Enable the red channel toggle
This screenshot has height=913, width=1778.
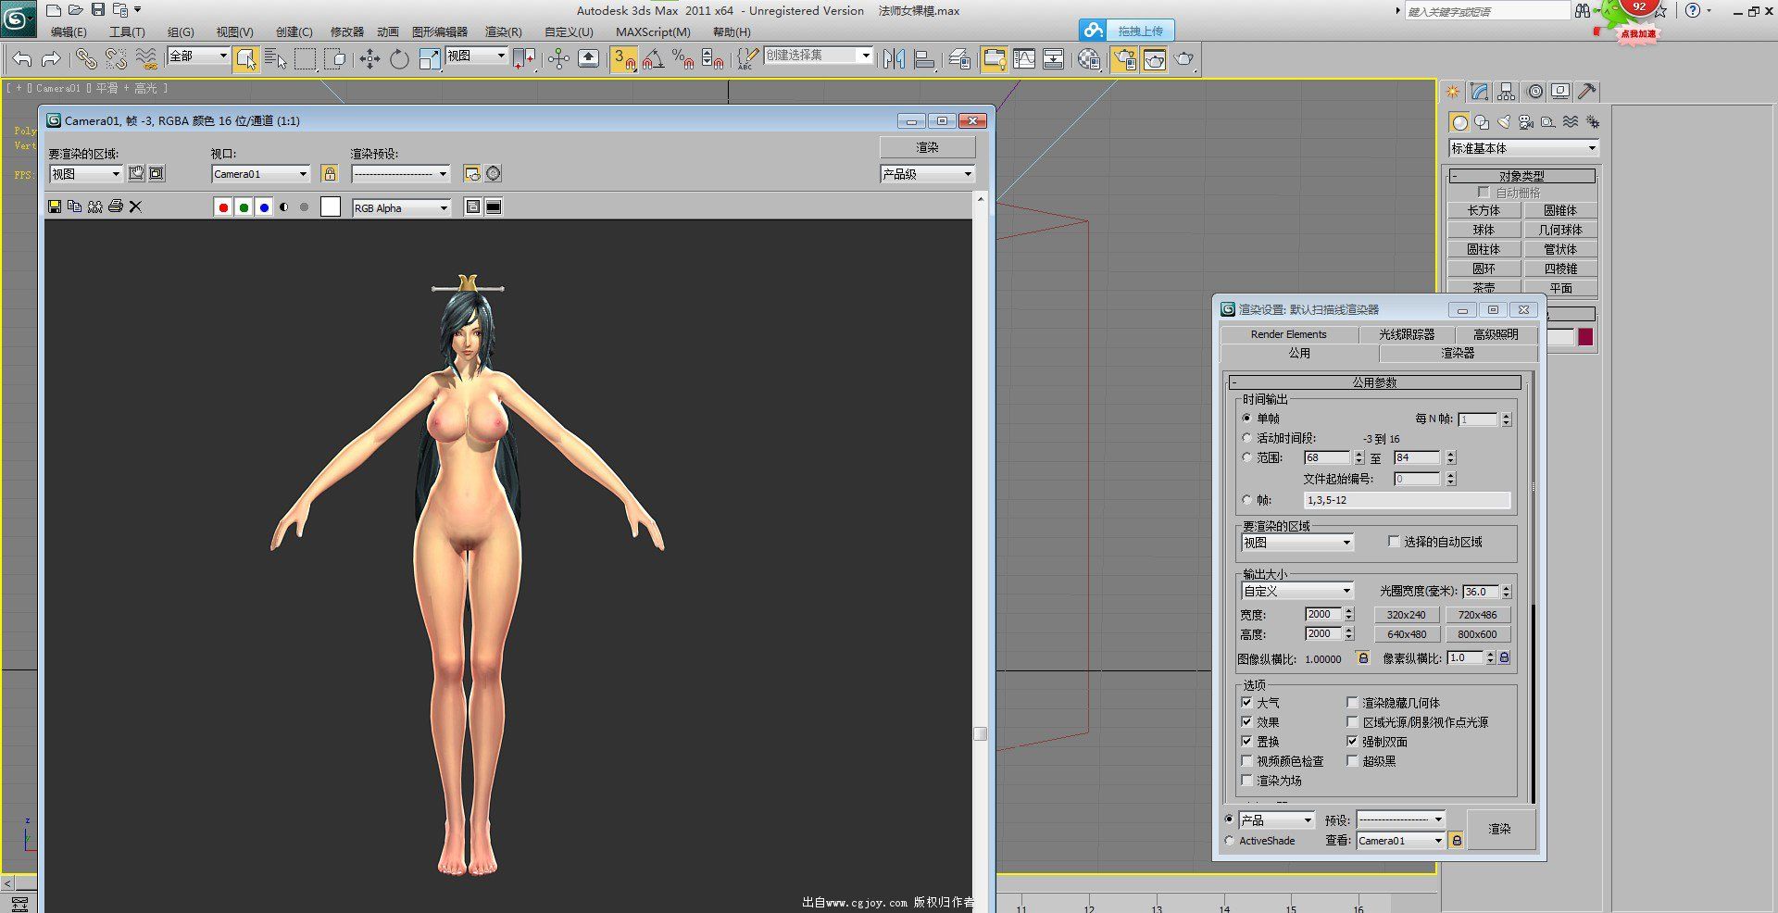pos(223,207)
